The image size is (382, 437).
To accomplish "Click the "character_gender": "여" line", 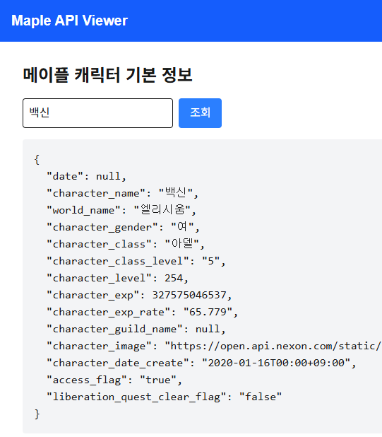I will pos(123,227).
